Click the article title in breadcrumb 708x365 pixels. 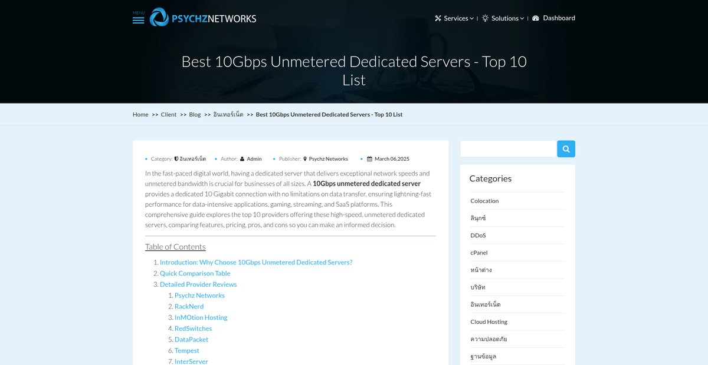[x=329, y=114]
